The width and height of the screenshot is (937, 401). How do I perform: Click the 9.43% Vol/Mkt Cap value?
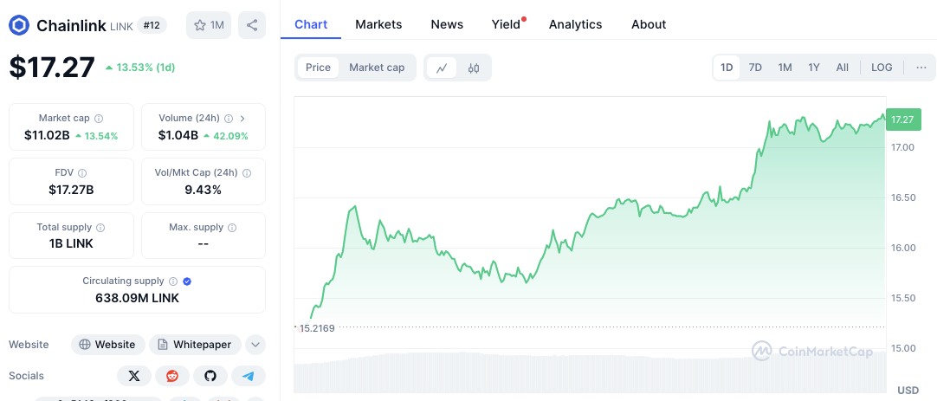pyautogui.click(x=204, y=190)
